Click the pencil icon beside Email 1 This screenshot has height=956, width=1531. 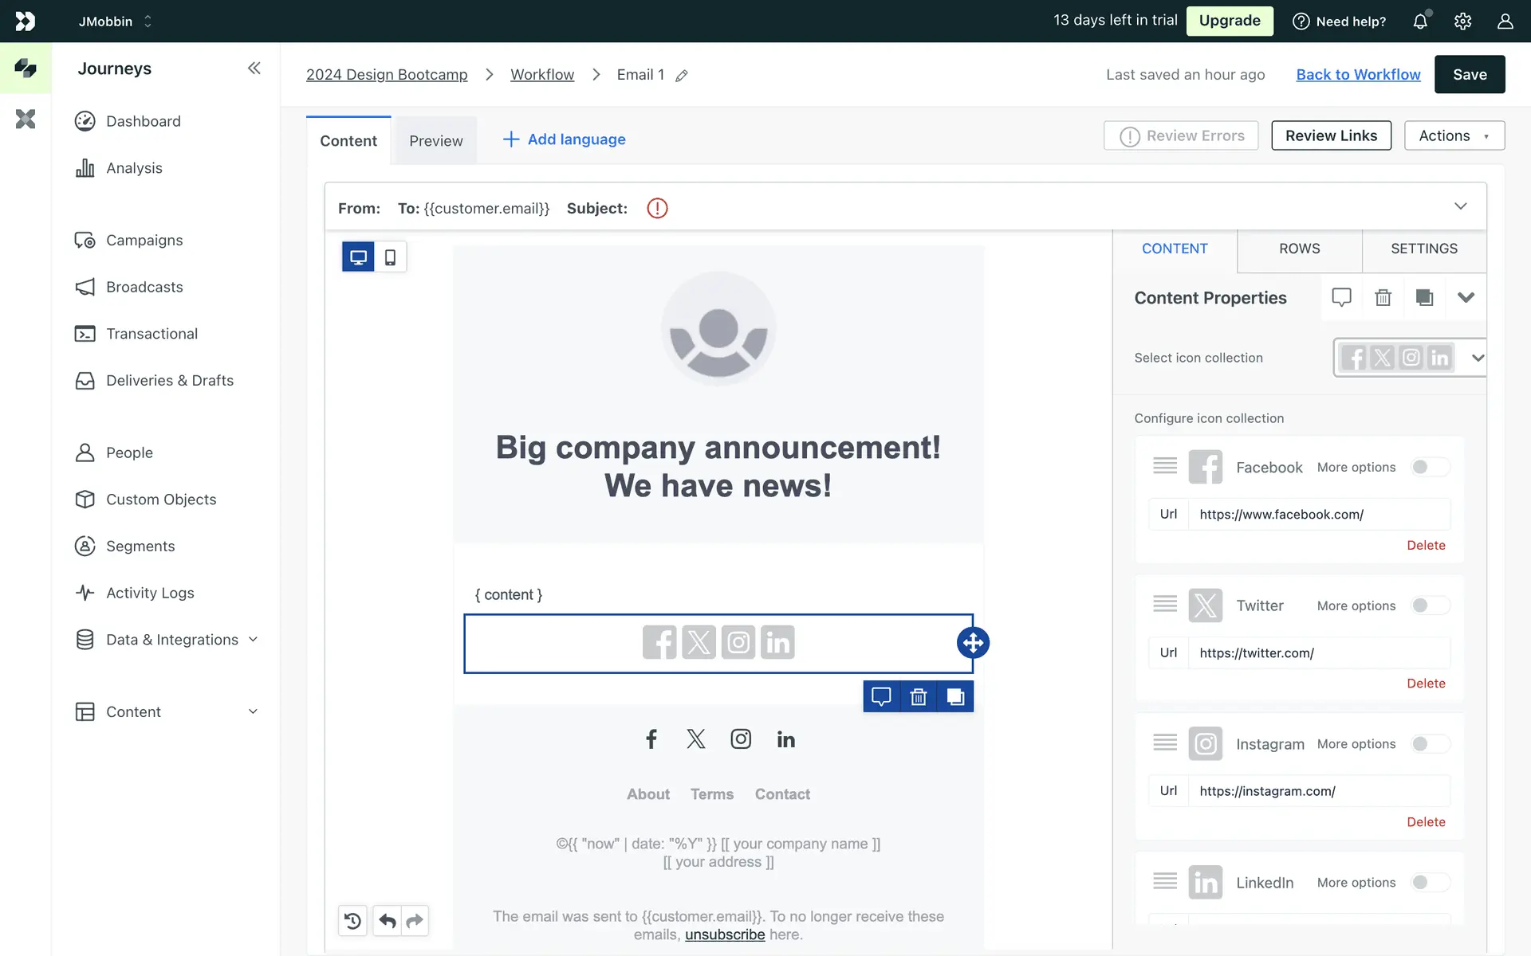682,76
